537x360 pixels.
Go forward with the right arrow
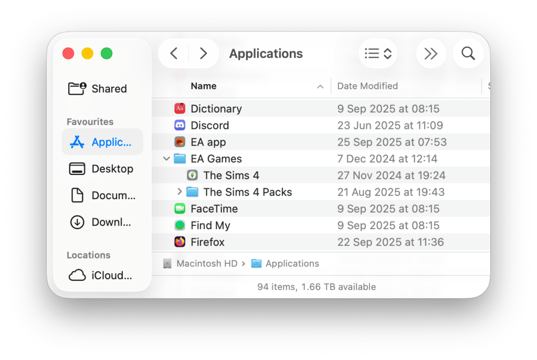click(x=203, y=54)
